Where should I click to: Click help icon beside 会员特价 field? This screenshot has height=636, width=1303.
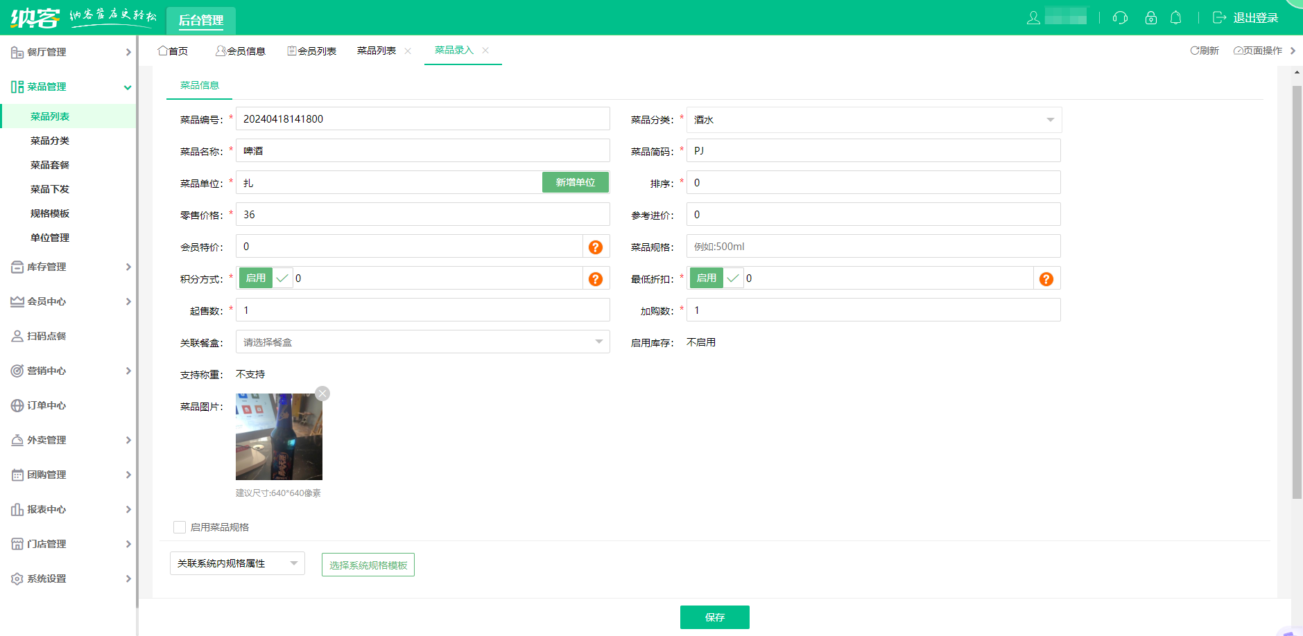pos(596,247)
